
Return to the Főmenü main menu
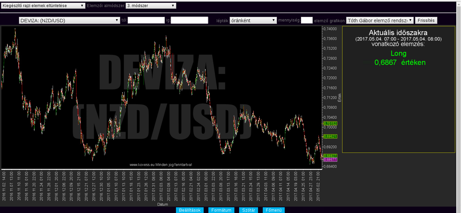(x=274, y=210)
